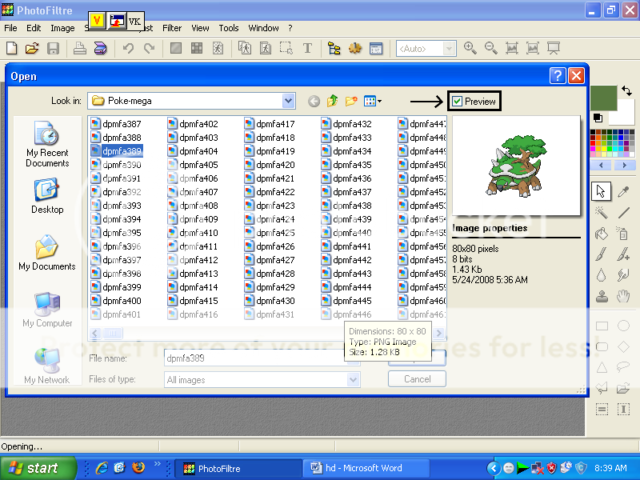Click the Zoom in magnifier icon
The height and width of the screenshot is (480, 640).
pyautogui.click(x=470, y=49)
